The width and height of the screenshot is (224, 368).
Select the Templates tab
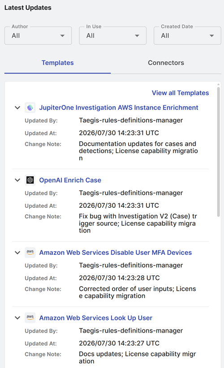58,63
